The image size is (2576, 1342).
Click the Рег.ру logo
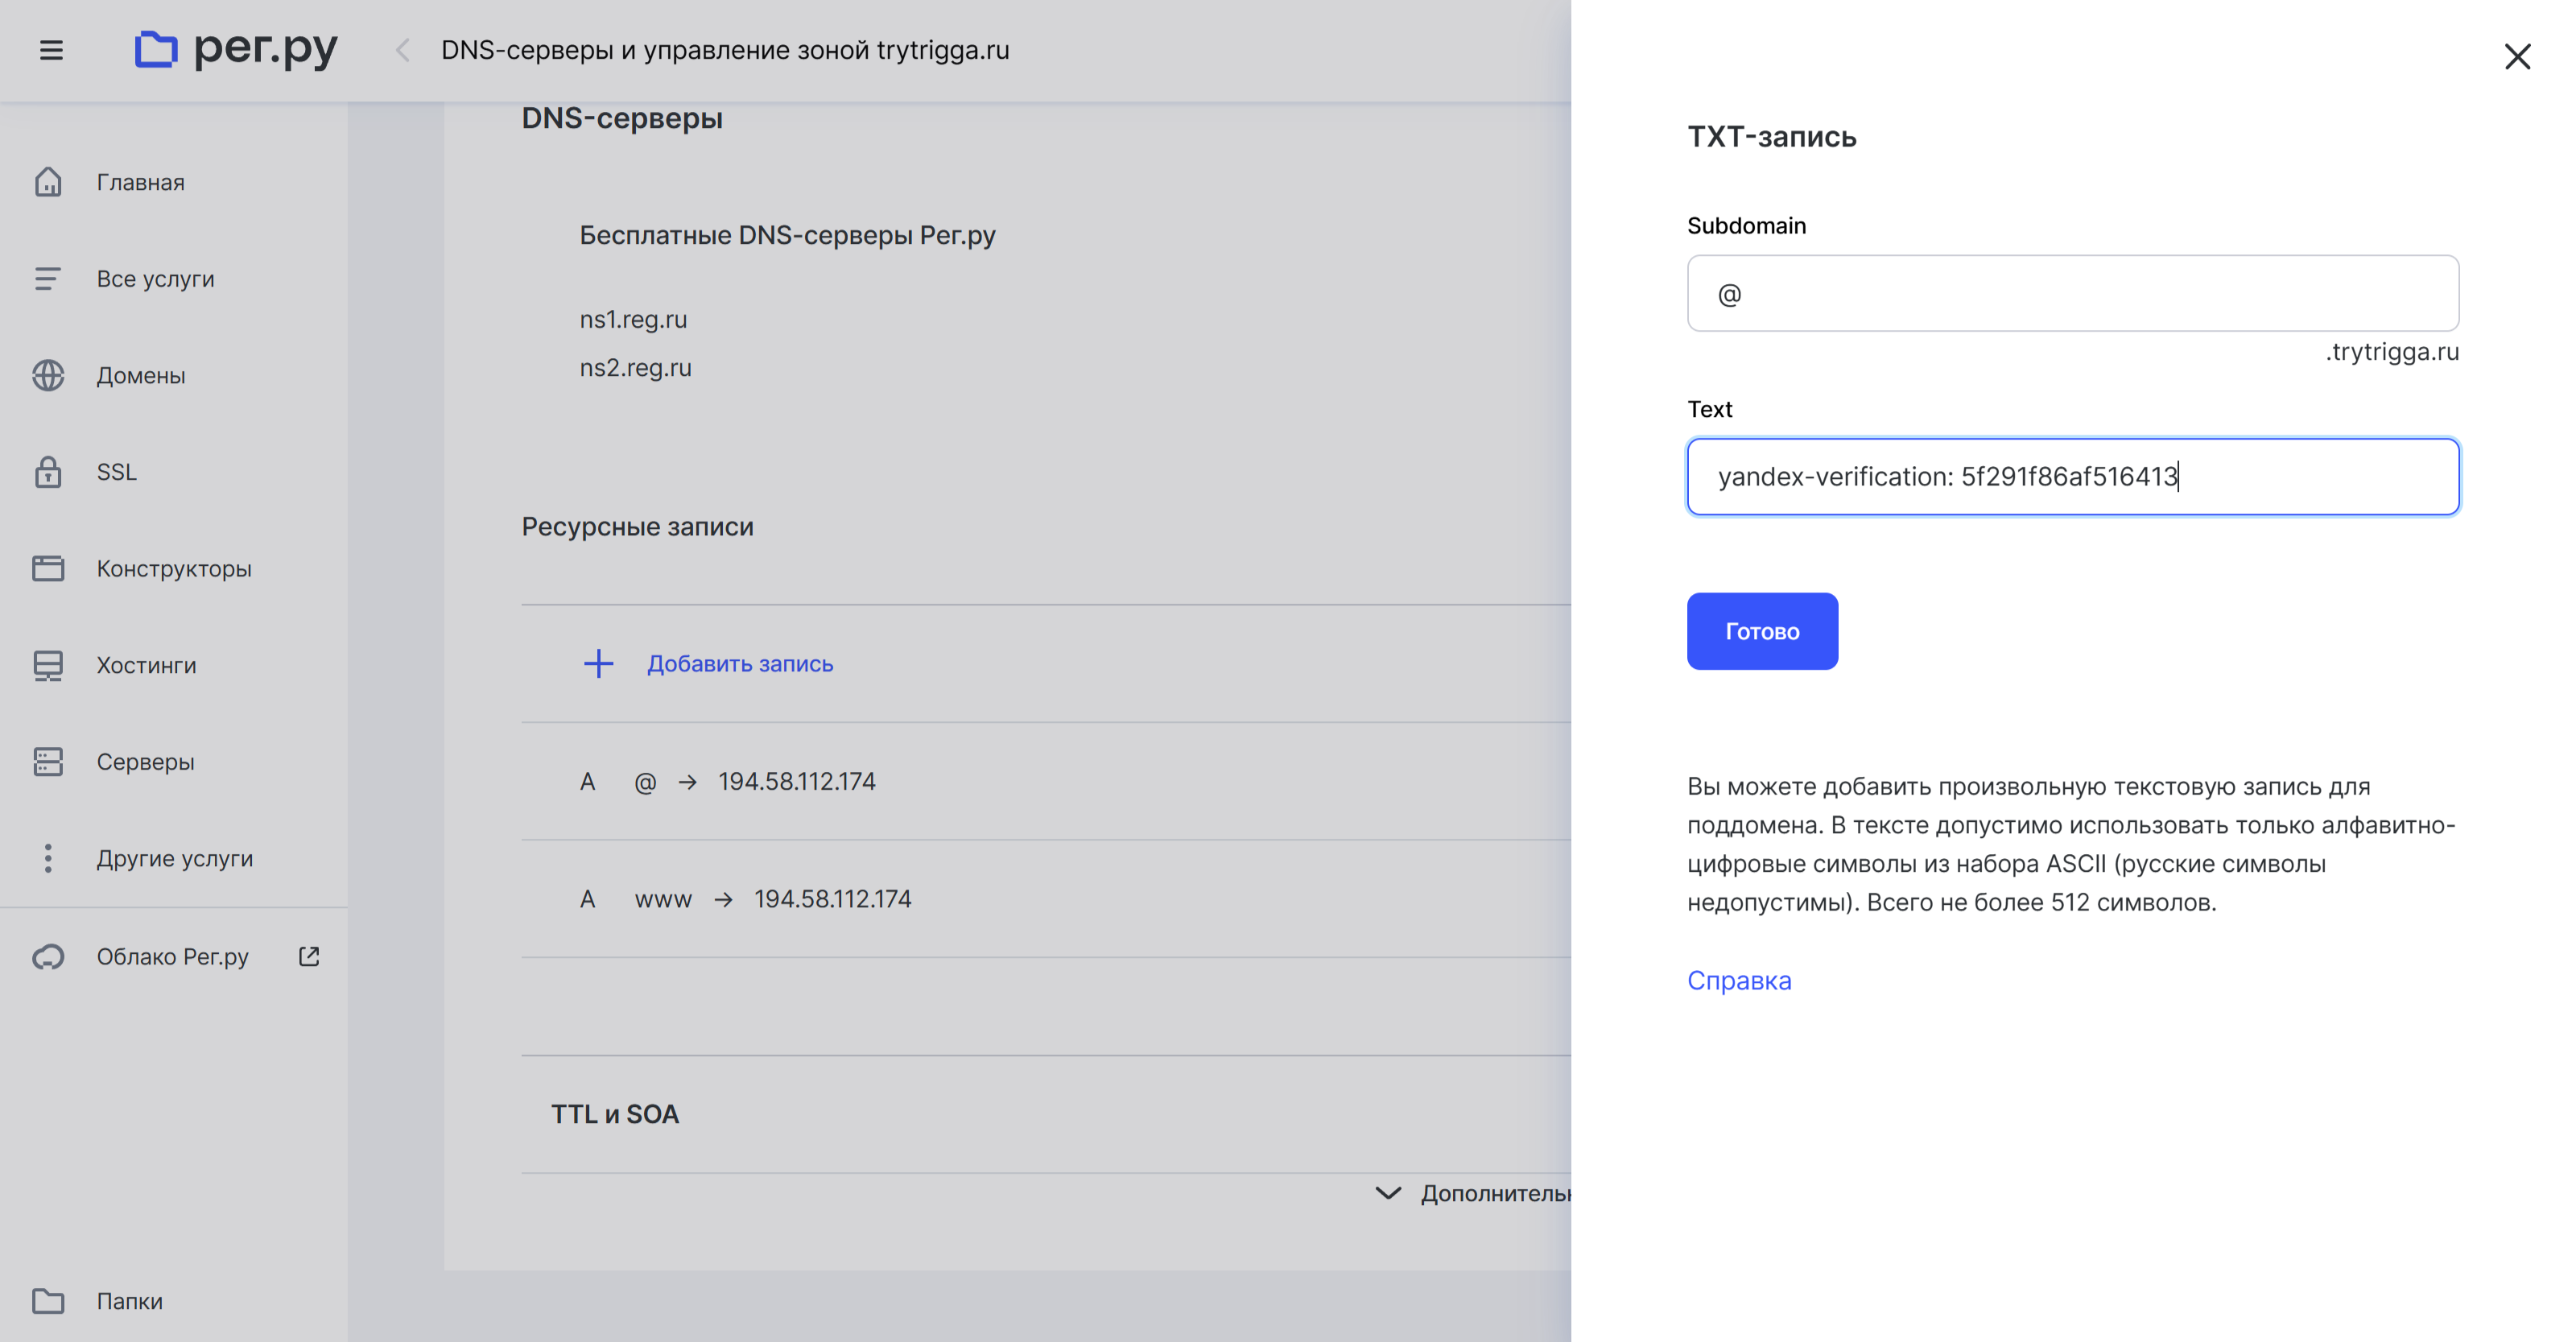(x=236, y=48)
